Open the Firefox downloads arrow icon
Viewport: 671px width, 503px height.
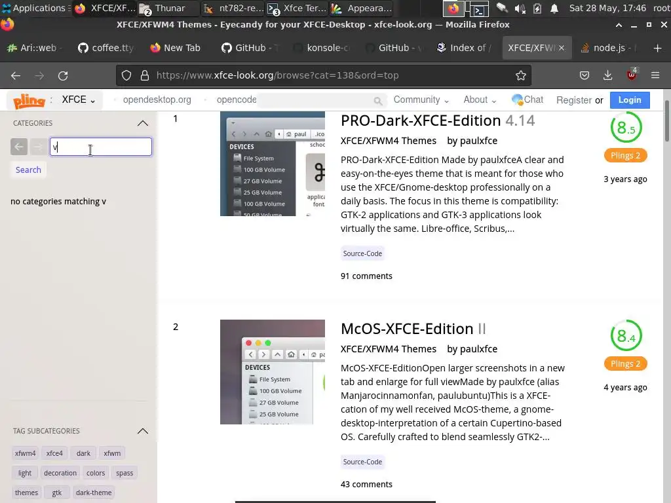point(607,75)
